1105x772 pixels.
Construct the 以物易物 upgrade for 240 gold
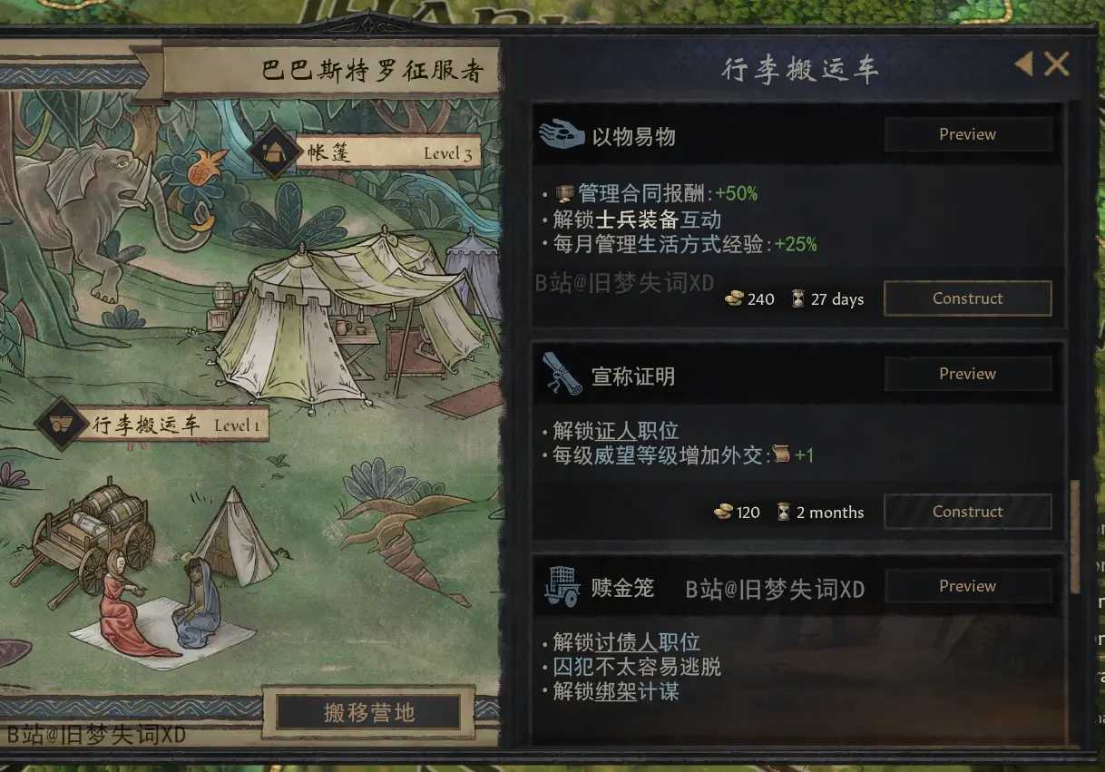pos(968,298)
